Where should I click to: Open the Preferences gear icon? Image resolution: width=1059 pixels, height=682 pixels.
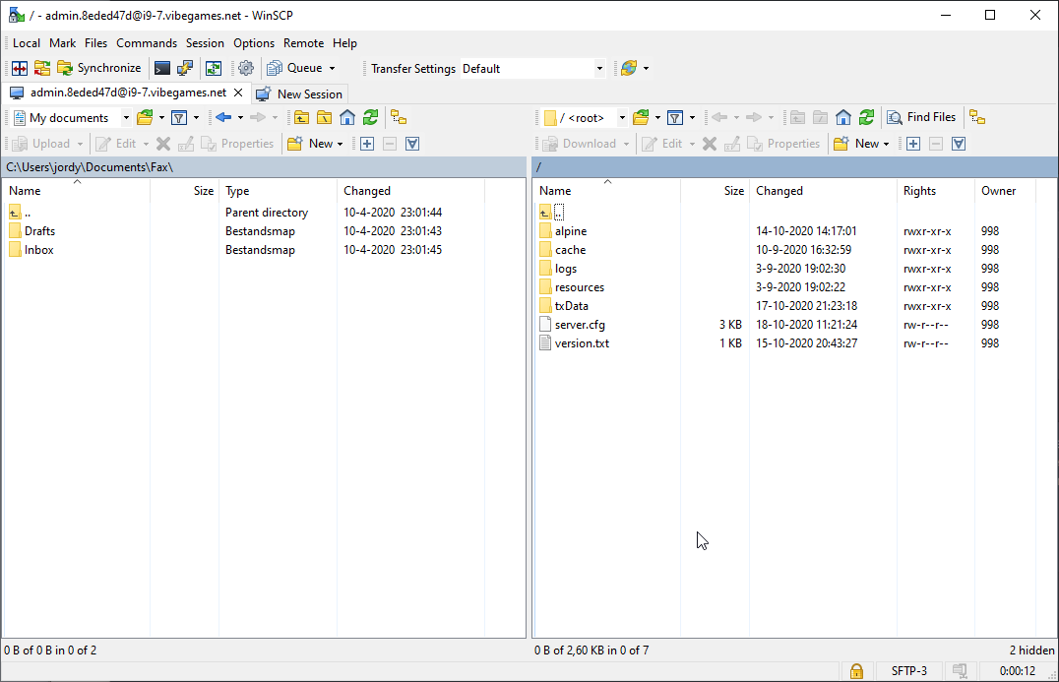246,68
